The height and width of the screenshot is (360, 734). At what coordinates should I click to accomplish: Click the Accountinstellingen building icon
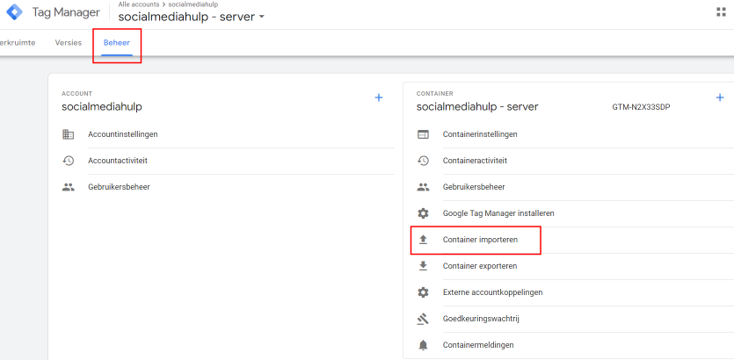(69, 134)
